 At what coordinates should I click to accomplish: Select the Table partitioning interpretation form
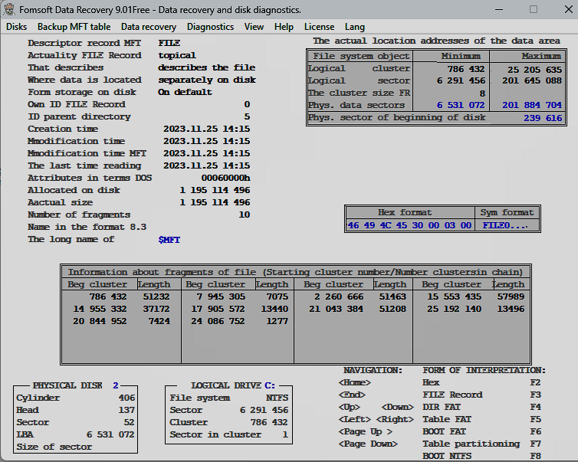pyautogui.click(x=471, y=444)
